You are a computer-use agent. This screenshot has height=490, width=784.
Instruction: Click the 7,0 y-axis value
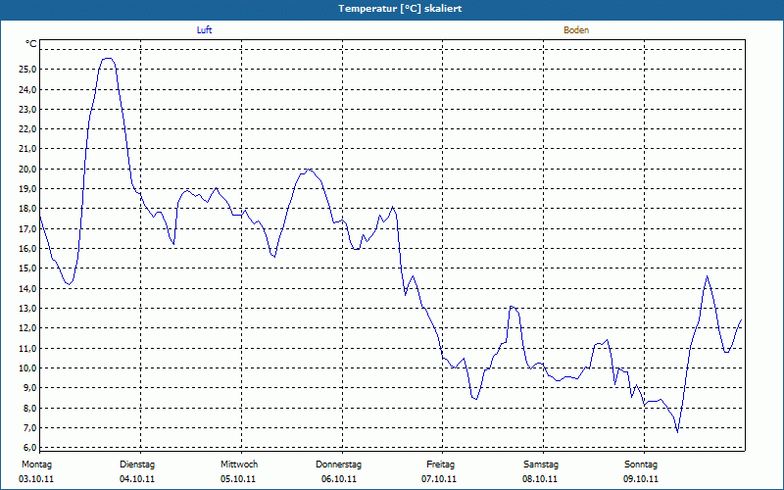point(29,427)
